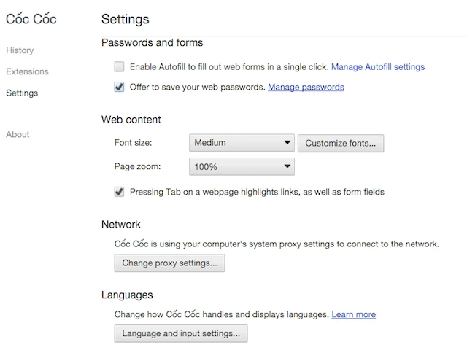Click the Web content section heading
467x350 pixels.
click(131, 120)
